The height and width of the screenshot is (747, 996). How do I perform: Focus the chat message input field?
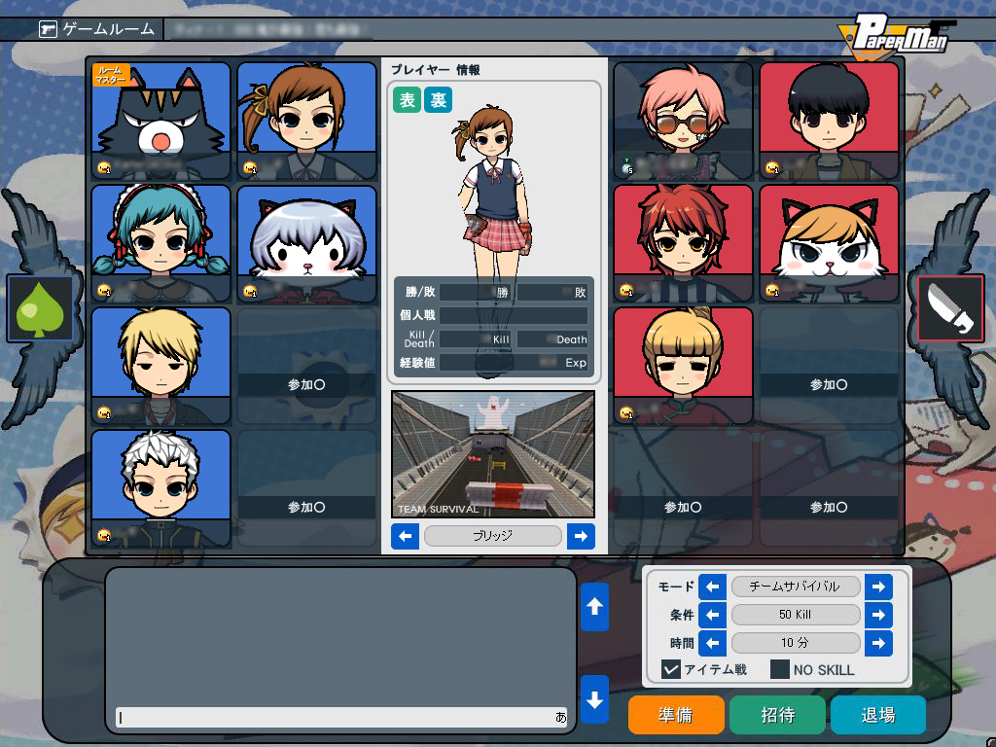click(x=341, y=717)
